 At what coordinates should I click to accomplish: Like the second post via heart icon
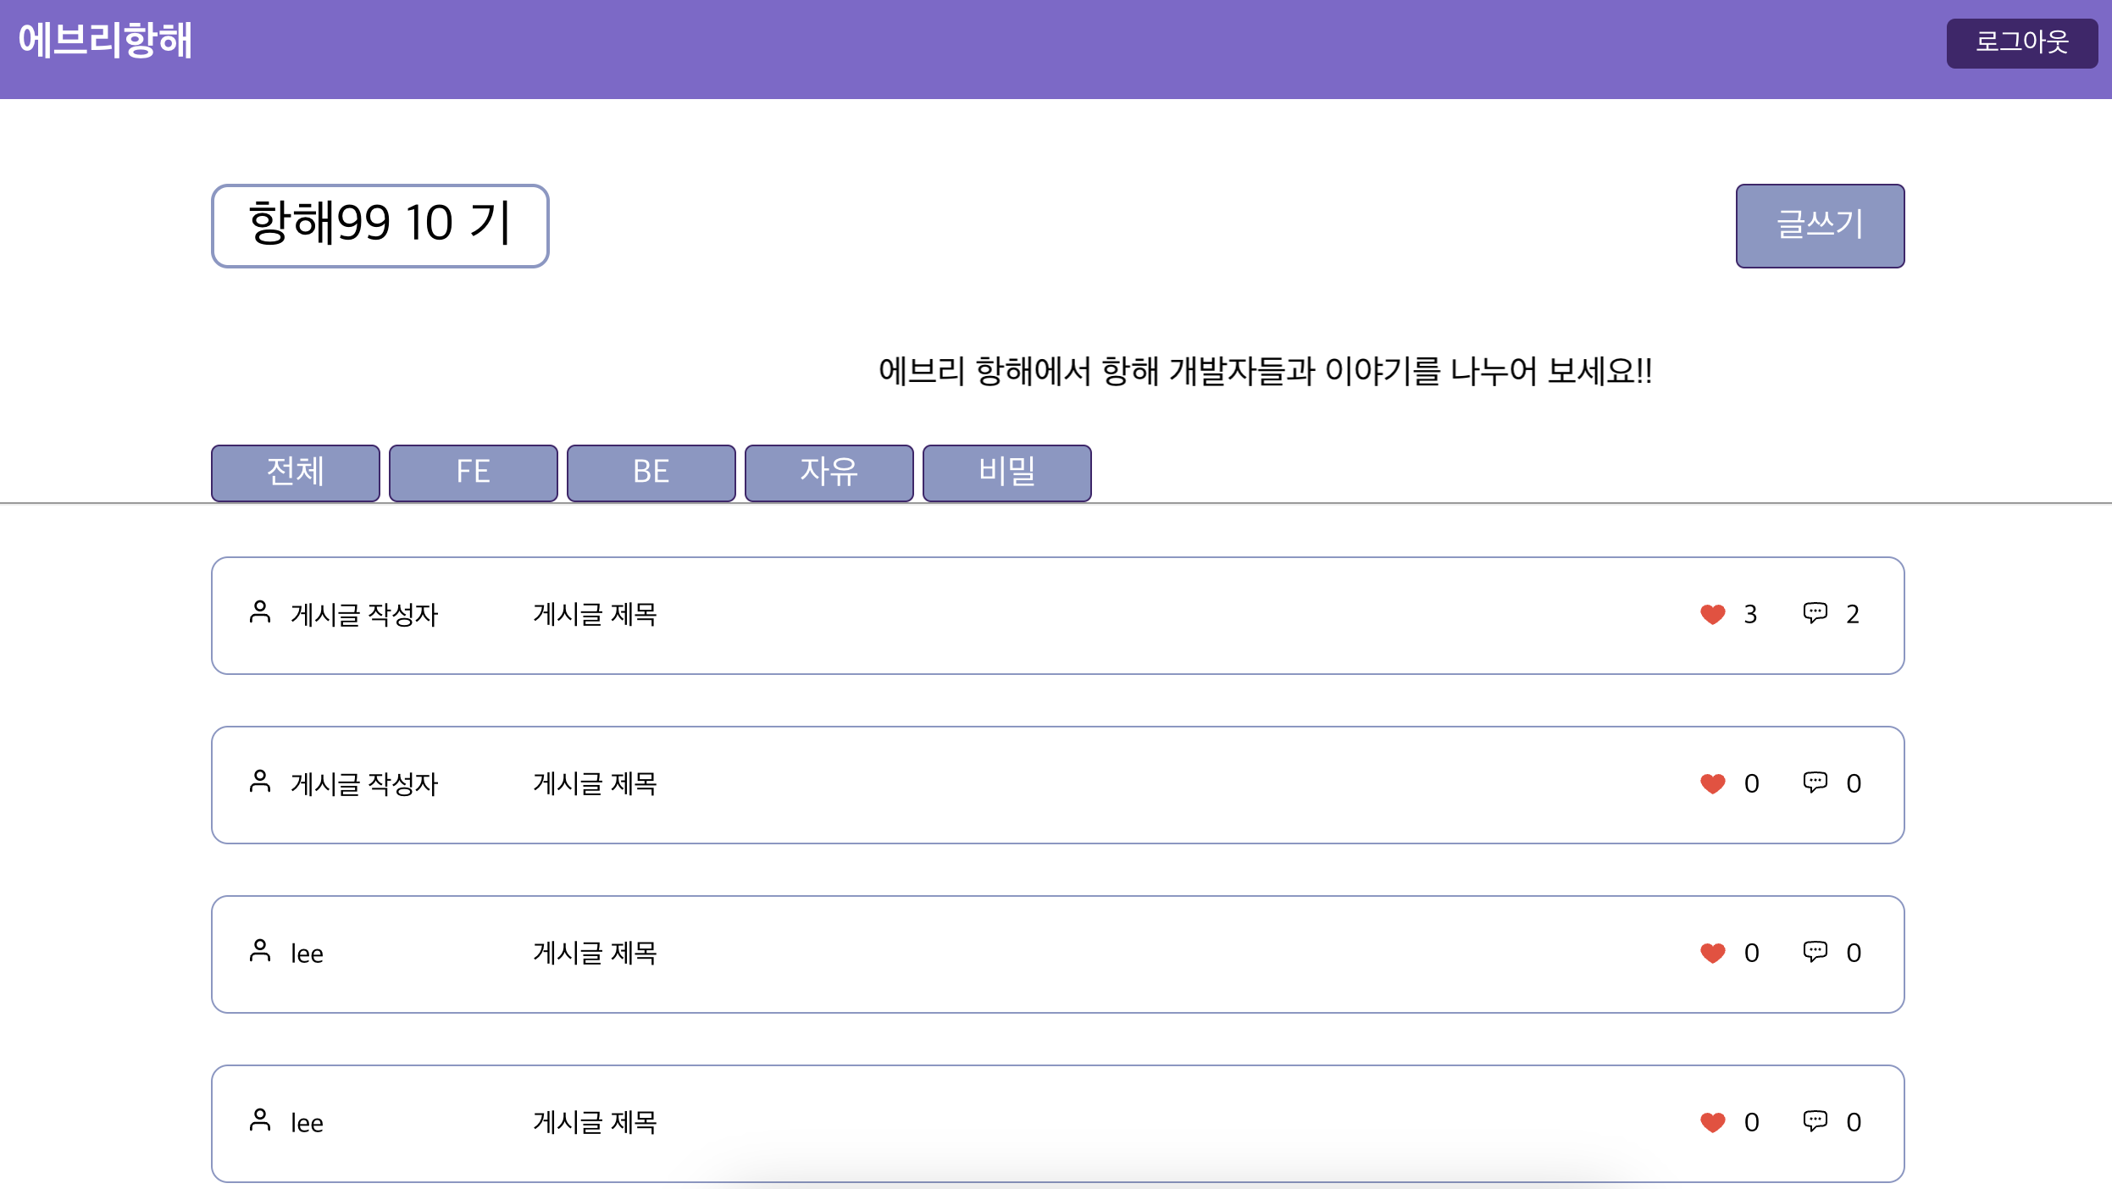tap(1712, 783)
